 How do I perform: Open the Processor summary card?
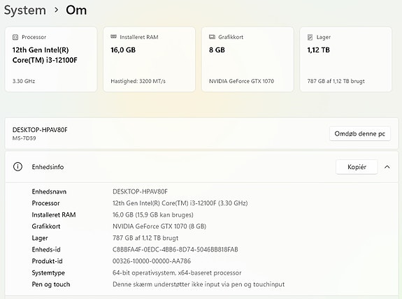pyautogui.click(x=51, y=59)
